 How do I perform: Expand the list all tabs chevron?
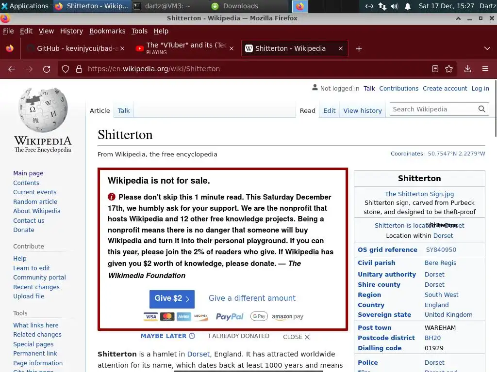click(487, 49)
